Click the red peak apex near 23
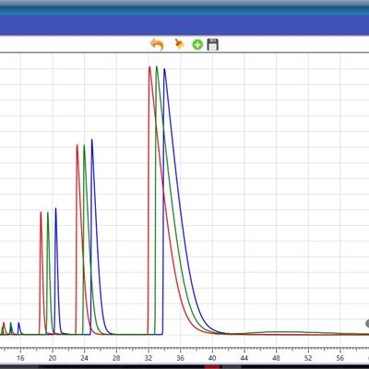The image size is (369, 369). [77, 145]
